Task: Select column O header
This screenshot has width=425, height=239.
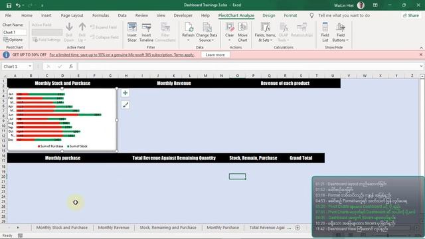Action: pyautogui.click(x=238, y=76)
